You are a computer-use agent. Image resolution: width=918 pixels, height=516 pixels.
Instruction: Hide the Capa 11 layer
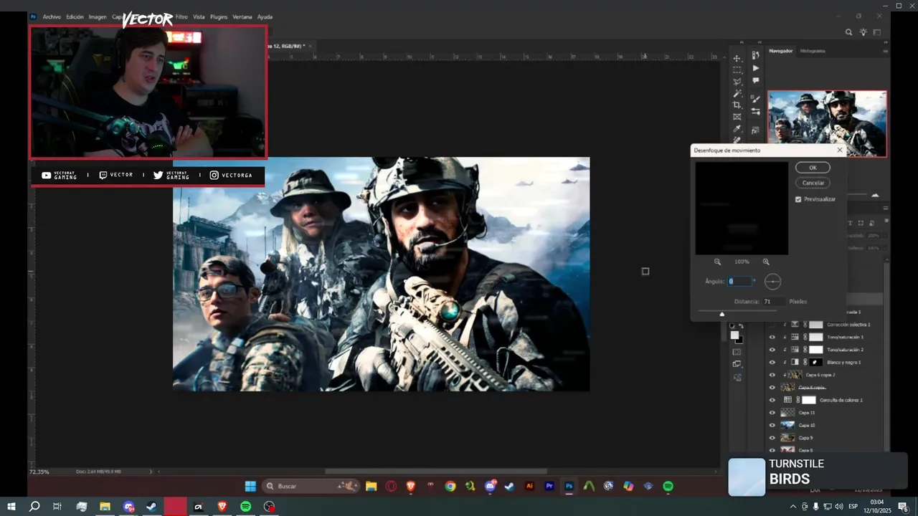(x=772, y=413)
